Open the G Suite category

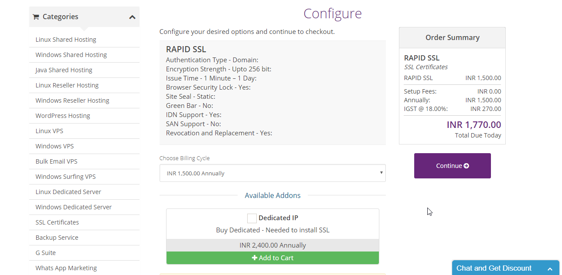point(45,253)
